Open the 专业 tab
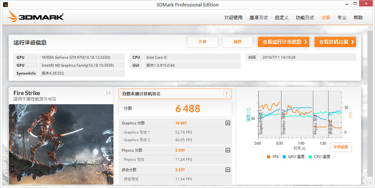375x188 pixels. pyautogui.click(x=342, y=17)
